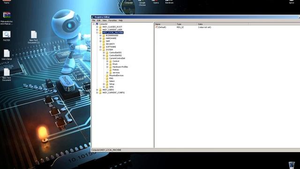
Task: Expand the HKEY_USERS key
Action: [97, 90]
